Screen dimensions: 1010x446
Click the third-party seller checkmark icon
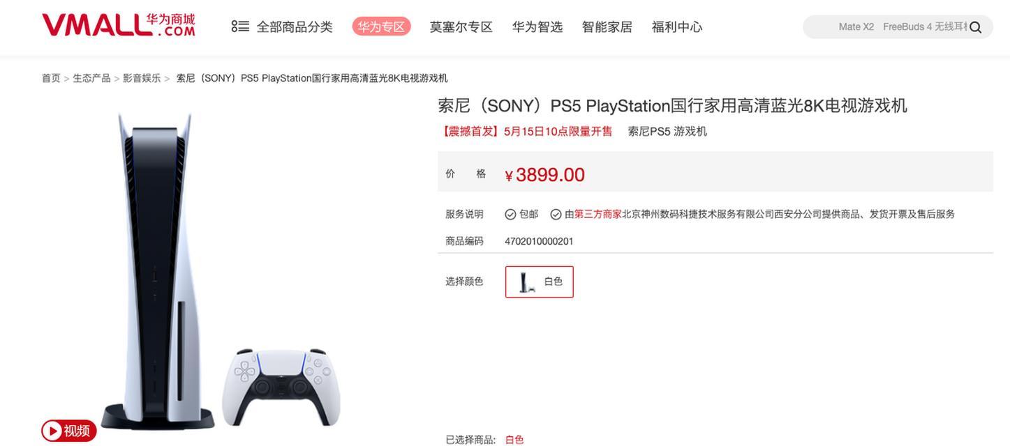pos(556,215)
